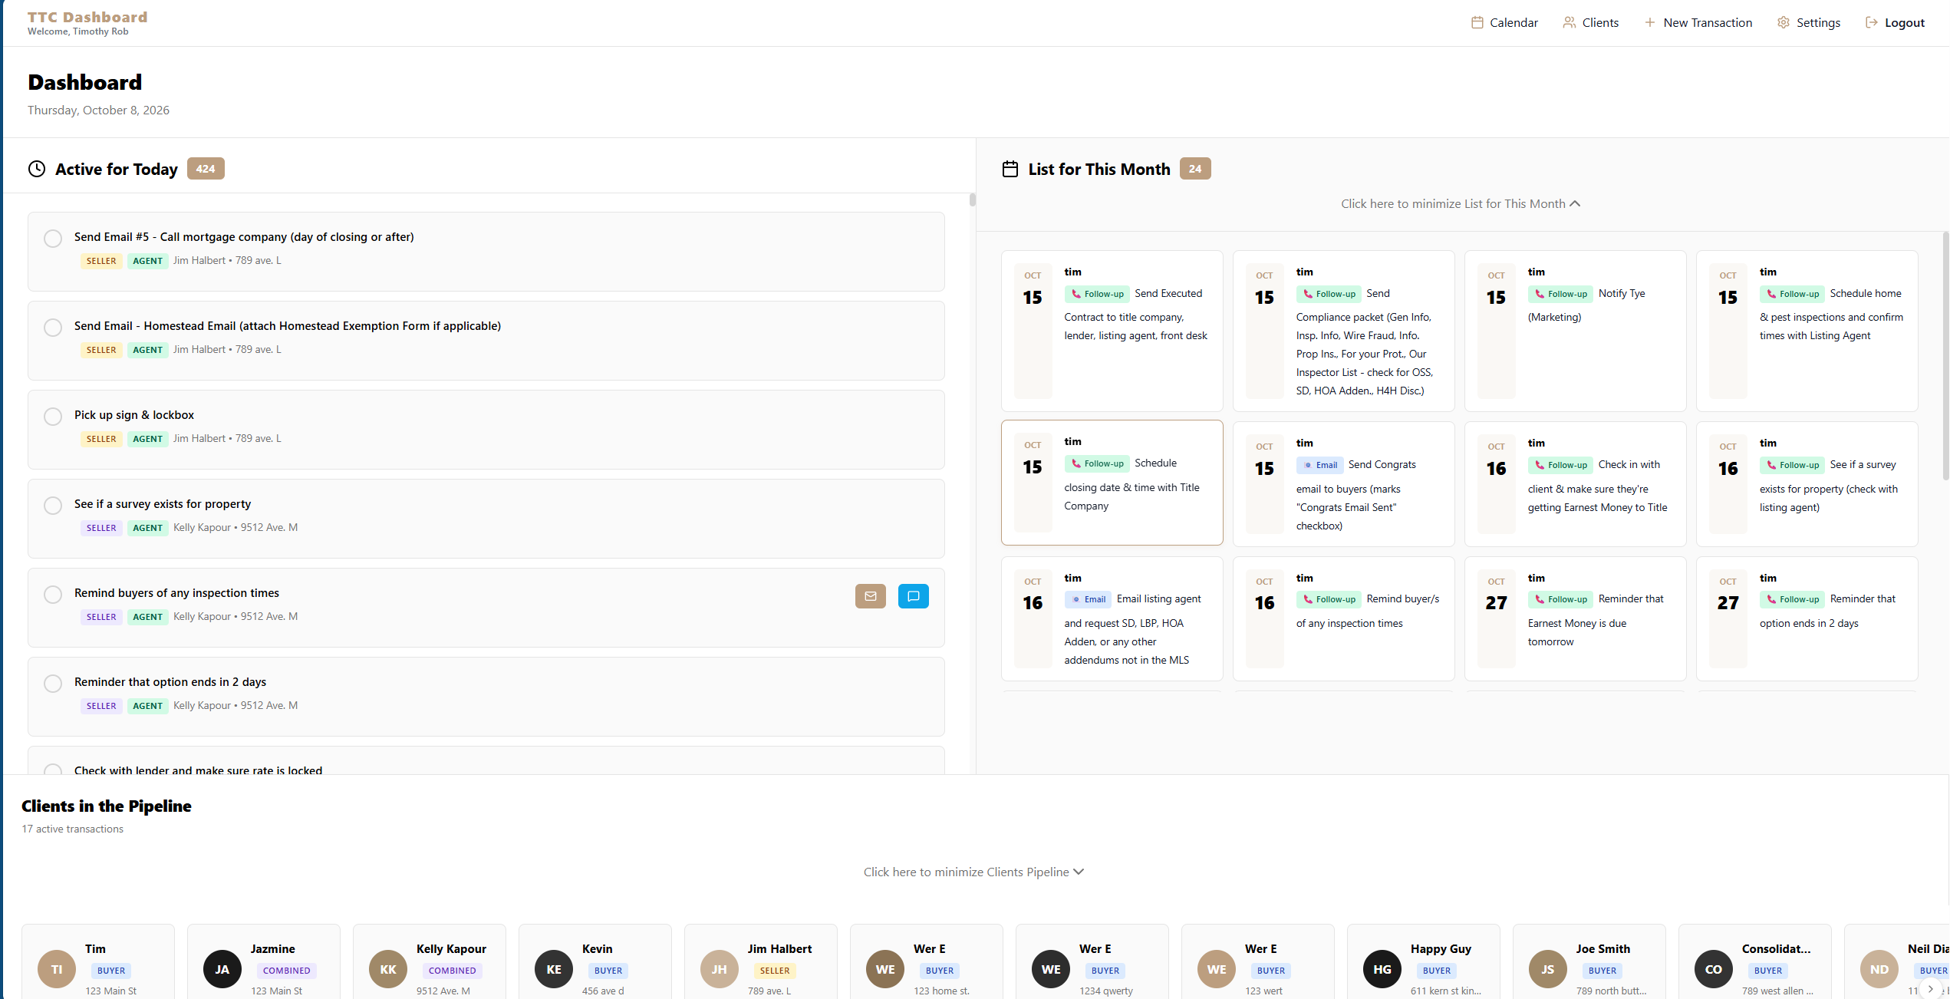Complete Reminder that option ends in 2 days
1950x999 pixels.
(x=53, y=684)
